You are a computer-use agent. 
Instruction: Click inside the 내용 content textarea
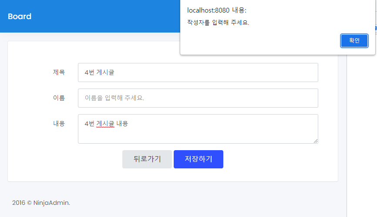pos(198,129)
